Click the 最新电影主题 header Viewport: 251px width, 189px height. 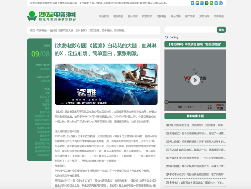[195, 116]
